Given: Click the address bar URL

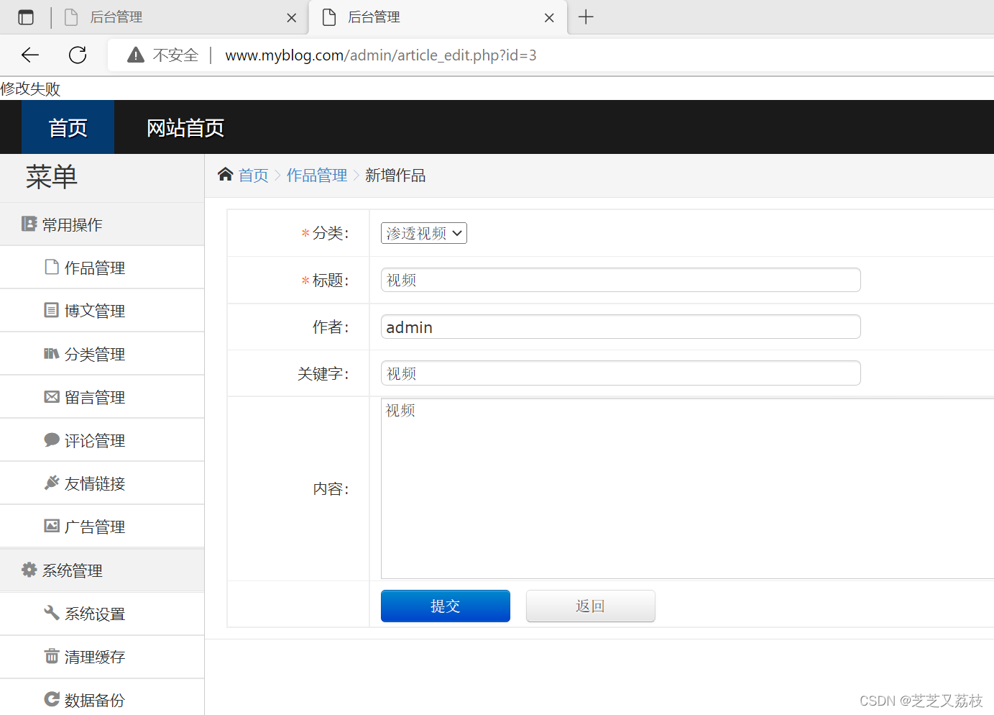Looking at the screenshot, I should click(x=381, y=55).
